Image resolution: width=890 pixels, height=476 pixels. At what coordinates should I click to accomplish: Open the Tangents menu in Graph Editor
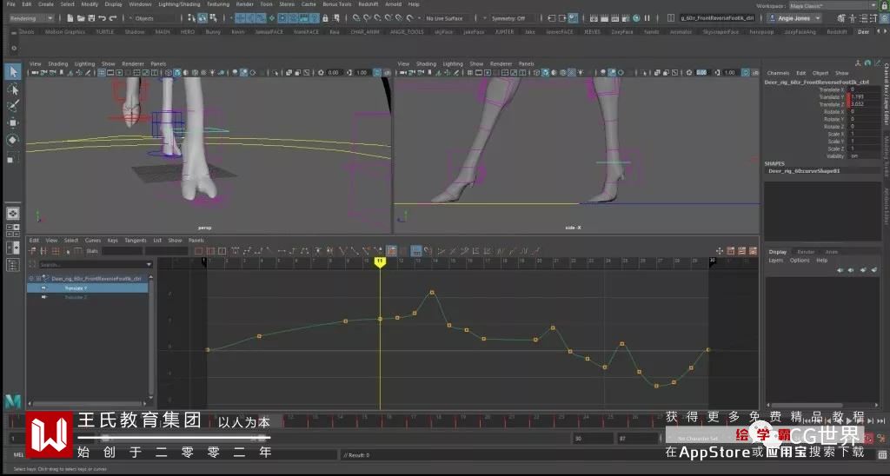pyautogui.click(x=136, y=241)
